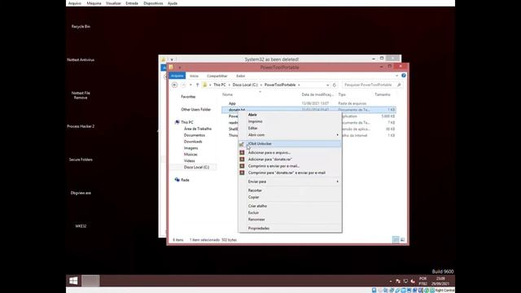This screenshot has width=521, height=293.
Task: Click This PC in the address breadcrumb
Action: 219,85
